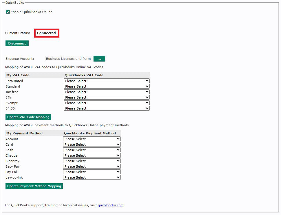
Task: Open Zero Rated VAT code dropdown
Action: pyautogui.click(x=107, y=81)
